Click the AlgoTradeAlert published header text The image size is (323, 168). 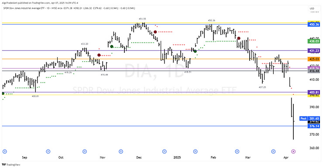[x=41, y=3]
